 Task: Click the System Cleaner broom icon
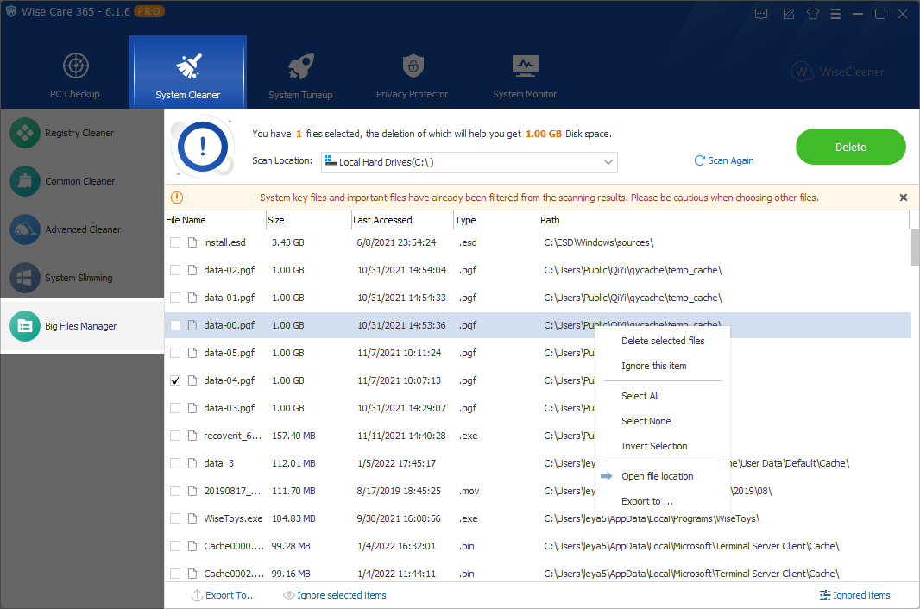coord(189,66)
